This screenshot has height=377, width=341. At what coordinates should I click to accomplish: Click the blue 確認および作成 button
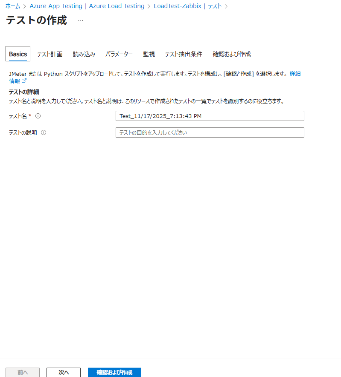pos(114,372)
